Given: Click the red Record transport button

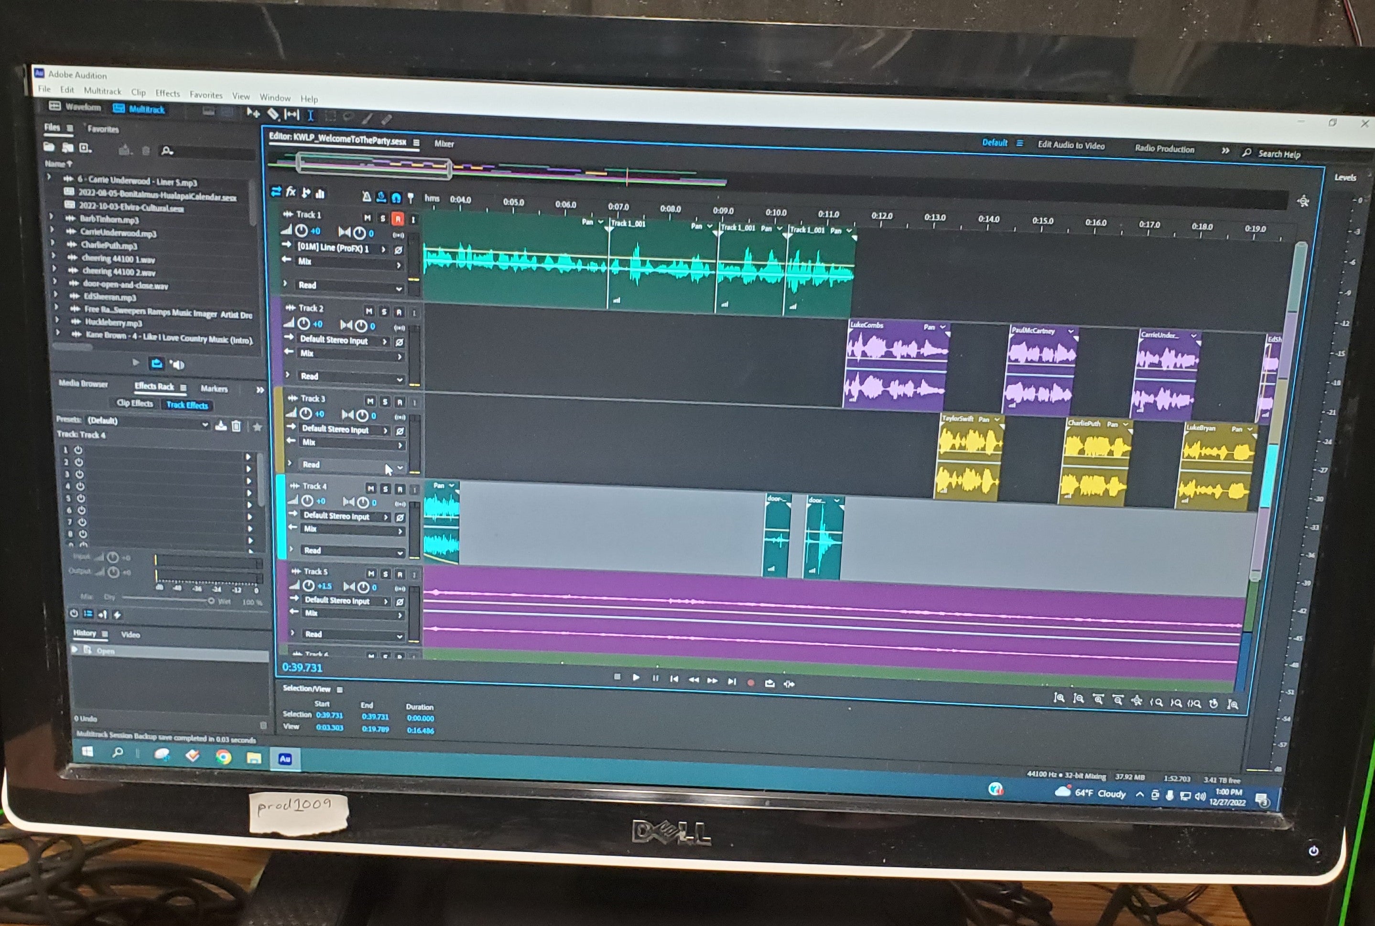Looking at the screenshot, I should 751,682.
